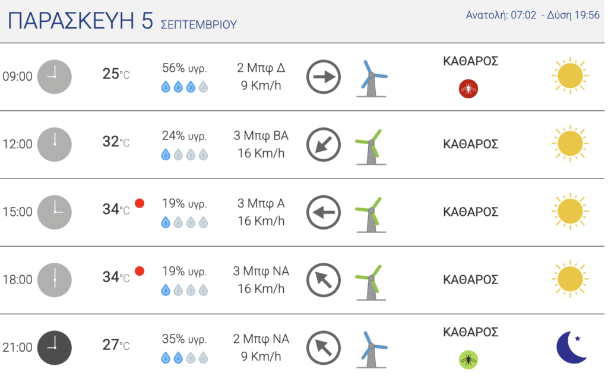The width and height of the screenshot is (608, 376).
Task: Click the ΚΑΘΑΡΟΣ label in the 15:00 row
Action: pyautogui.click(x=470, y=212)
